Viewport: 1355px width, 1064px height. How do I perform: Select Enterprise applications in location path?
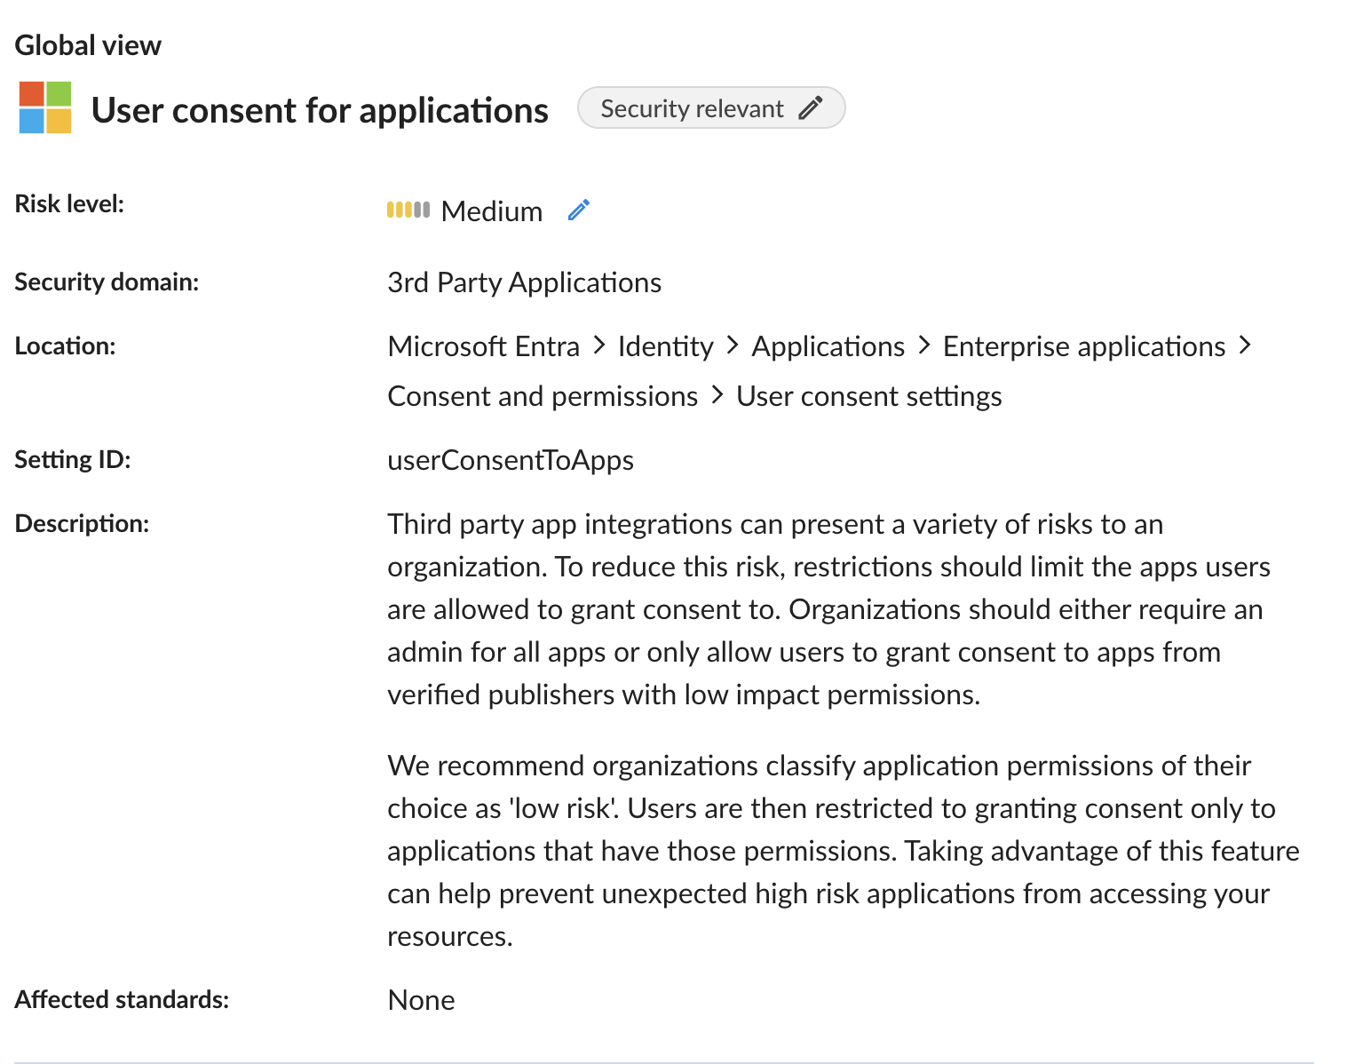tap(1084, 346)
